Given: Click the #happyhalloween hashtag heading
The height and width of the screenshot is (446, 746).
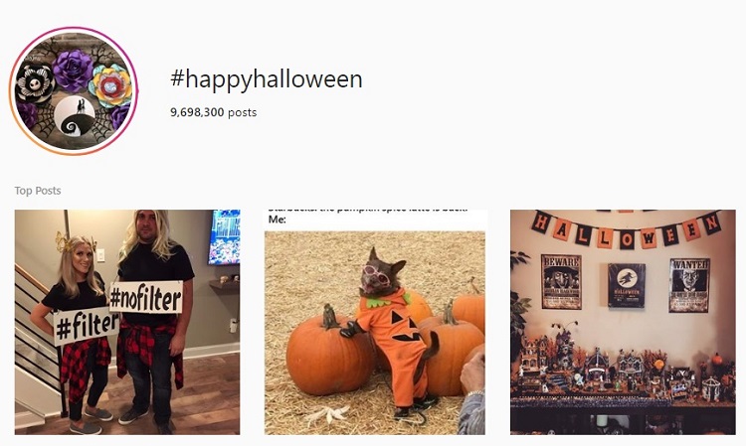Looking at the screenshot, I should pos(267,78).
